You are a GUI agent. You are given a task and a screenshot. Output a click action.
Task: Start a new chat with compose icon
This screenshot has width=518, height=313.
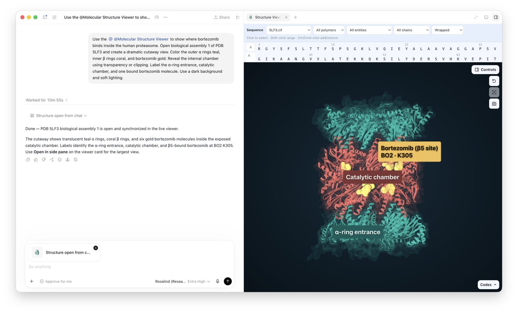pos(54,17)
